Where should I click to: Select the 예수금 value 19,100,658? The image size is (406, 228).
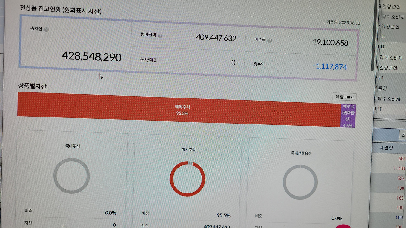click(x=331, y=43)
